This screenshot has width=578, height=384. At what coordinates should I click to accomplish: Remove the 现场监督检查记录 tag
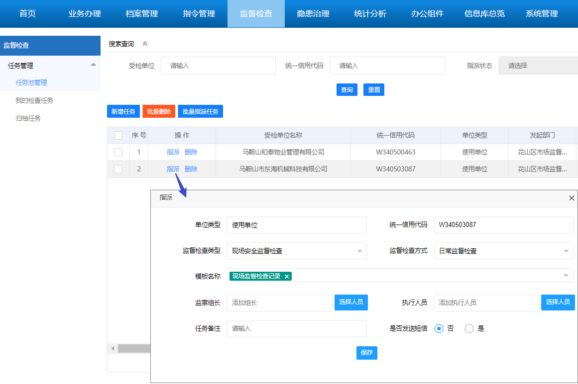286,276
